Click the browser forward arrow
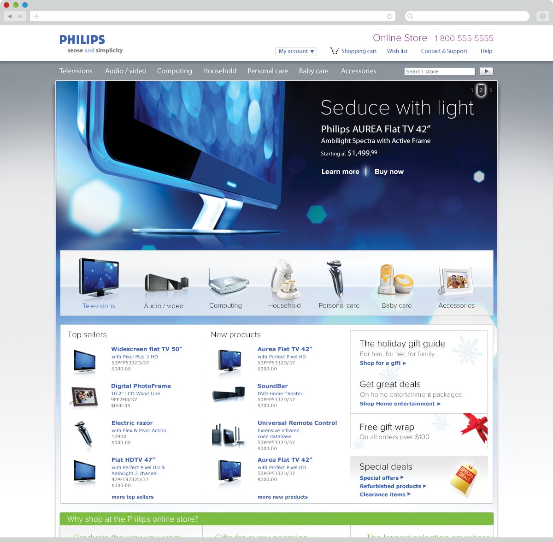The height and width of the screenshot is (542, 553). [x=20, y=16]
